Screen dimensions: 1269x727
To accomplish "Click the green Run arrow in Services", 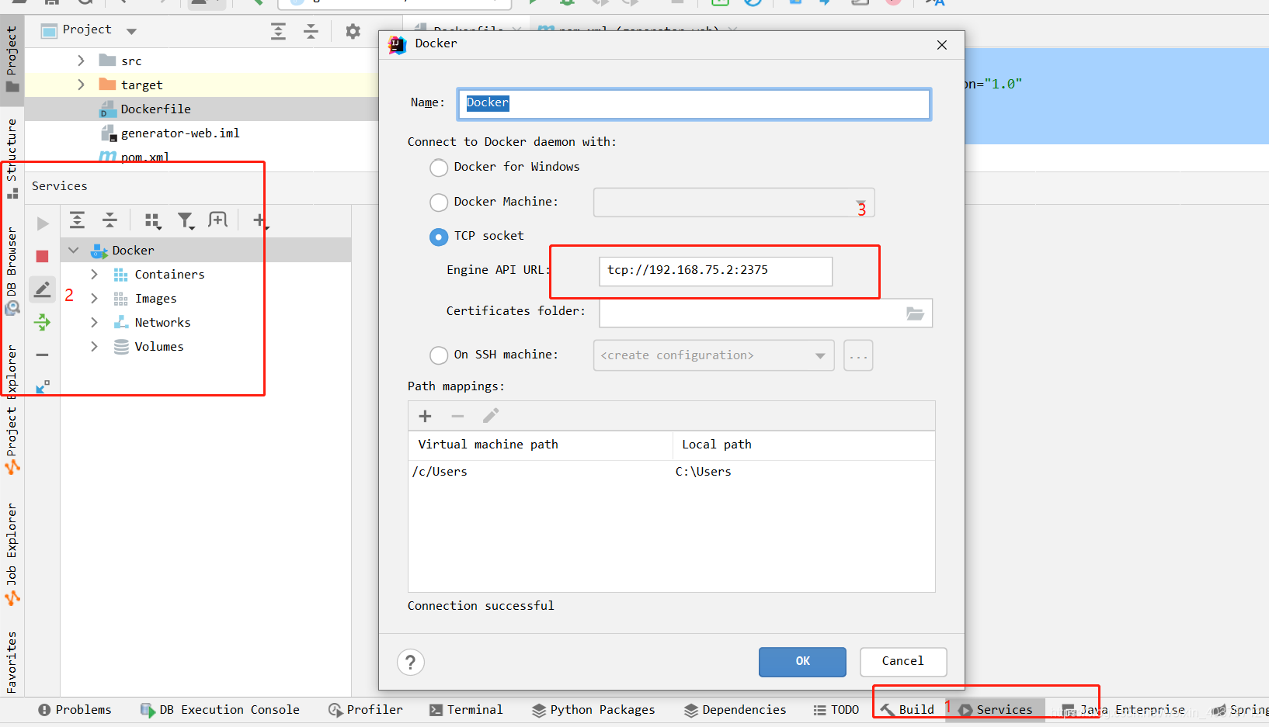I will (x=43, y=223).
